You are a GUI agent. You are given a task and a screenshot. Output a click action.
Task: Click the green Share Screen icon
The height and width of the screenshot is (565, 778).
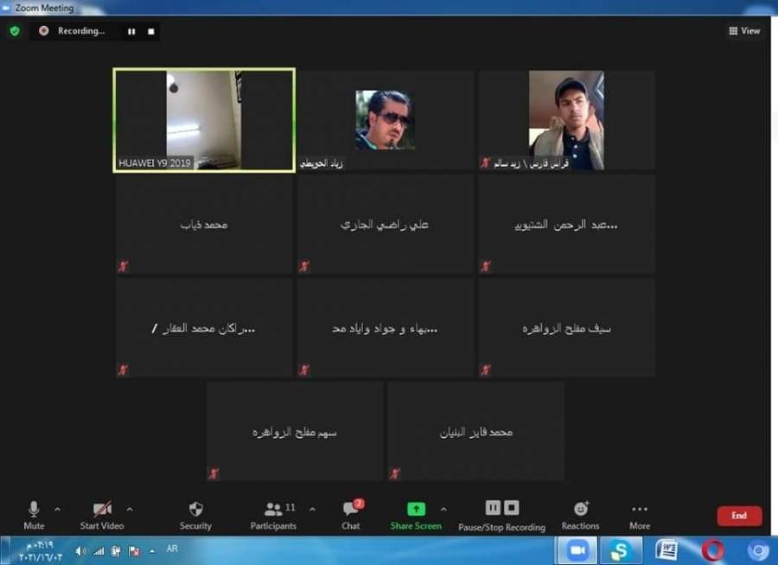pyautogui.click(x=416, y=508)
